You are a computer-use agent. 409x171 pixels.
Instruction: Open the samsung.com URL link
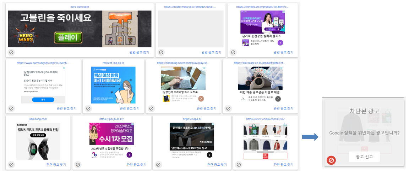(38, 119)
